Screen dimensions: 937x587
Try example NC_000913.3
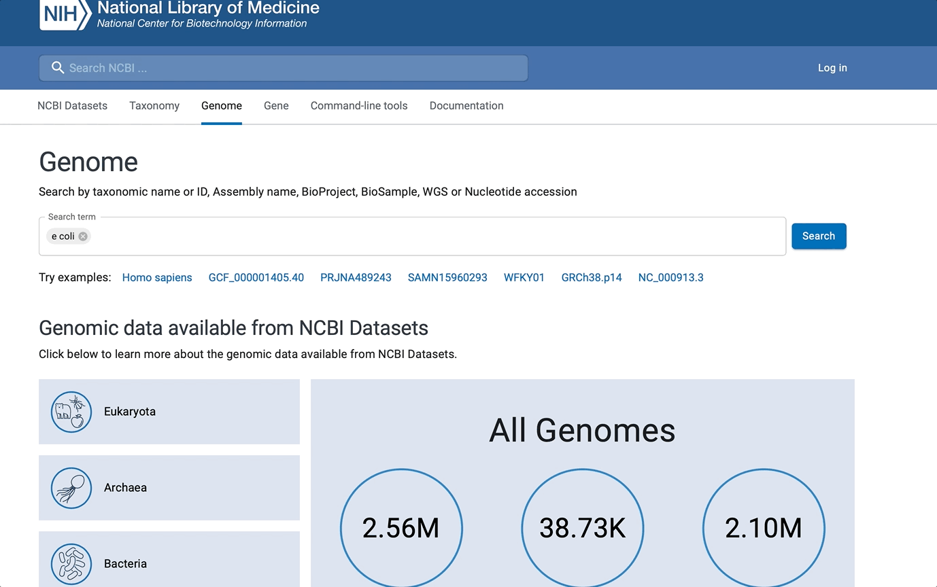671,277
